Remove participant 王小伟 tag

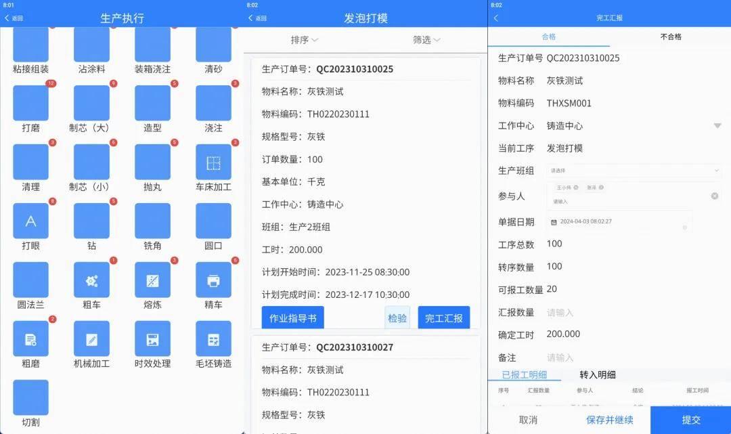pyautogui.click(x=576, y=188)
